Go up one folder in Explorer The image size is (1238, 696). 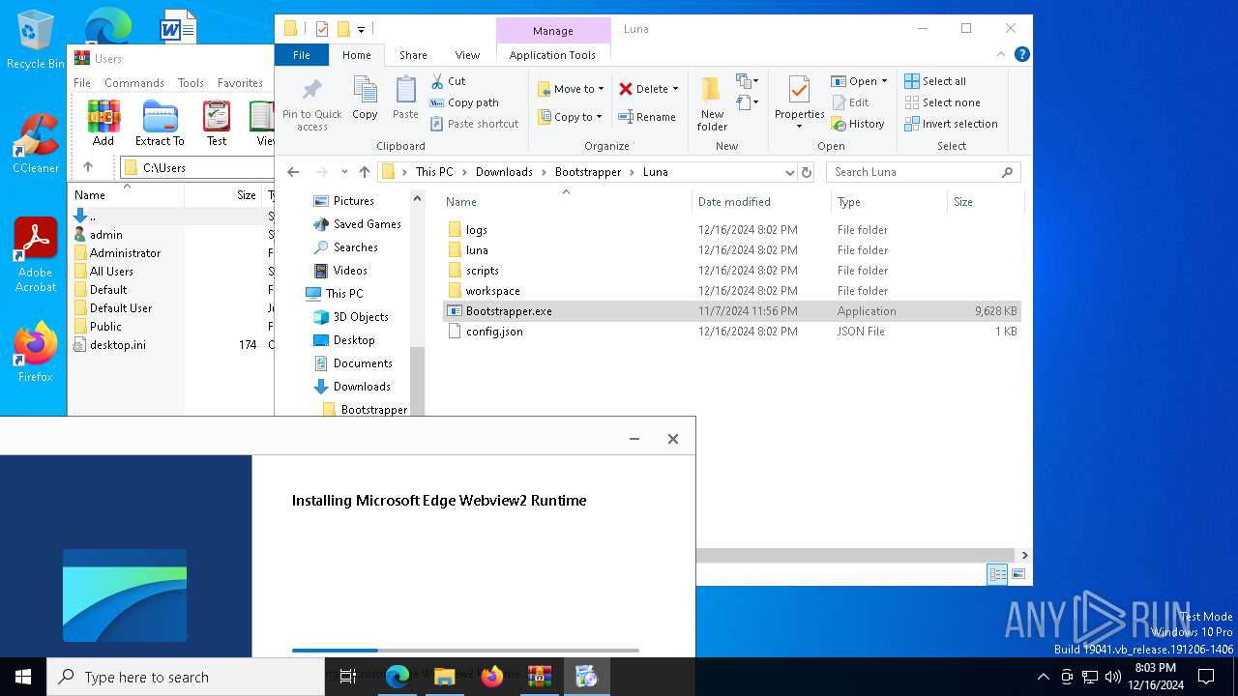pyautogui.click(x=364, y=172)
